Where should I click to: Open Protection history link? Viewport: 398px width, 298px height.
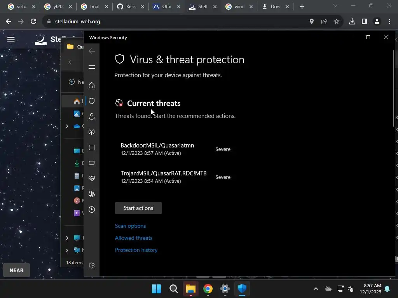(136, 250)
